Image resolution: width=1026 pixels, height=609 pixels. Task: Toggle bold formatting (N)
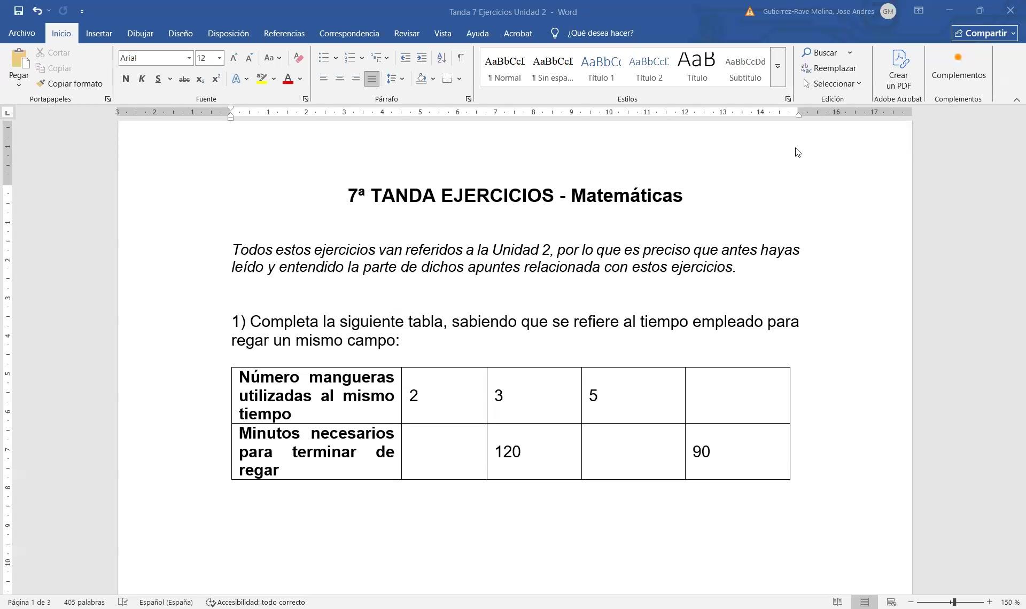[126, 79]
